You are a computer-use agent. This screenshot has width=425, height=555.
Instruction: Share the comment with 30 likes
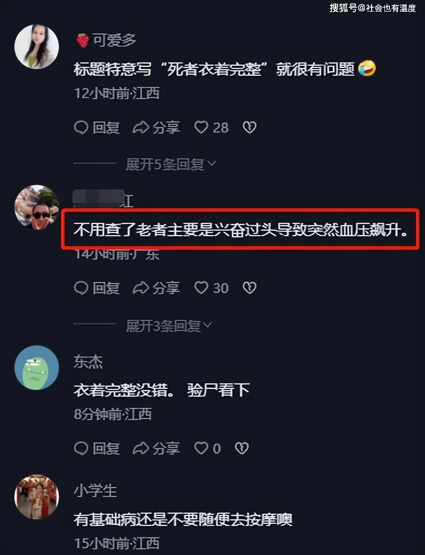(156, 288)
